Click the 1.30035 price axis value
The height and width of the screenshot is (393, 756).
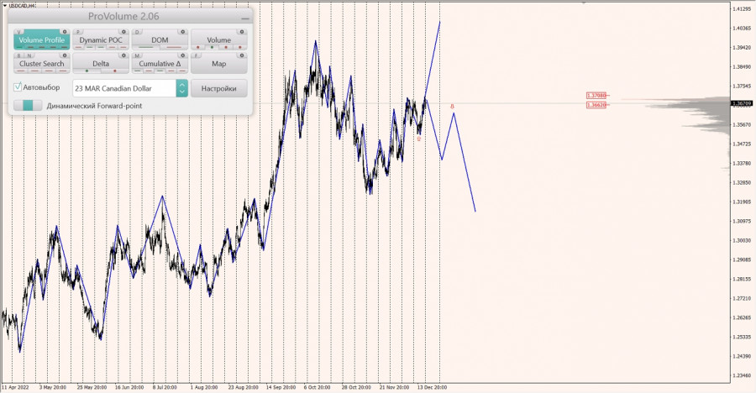(742, 240)
